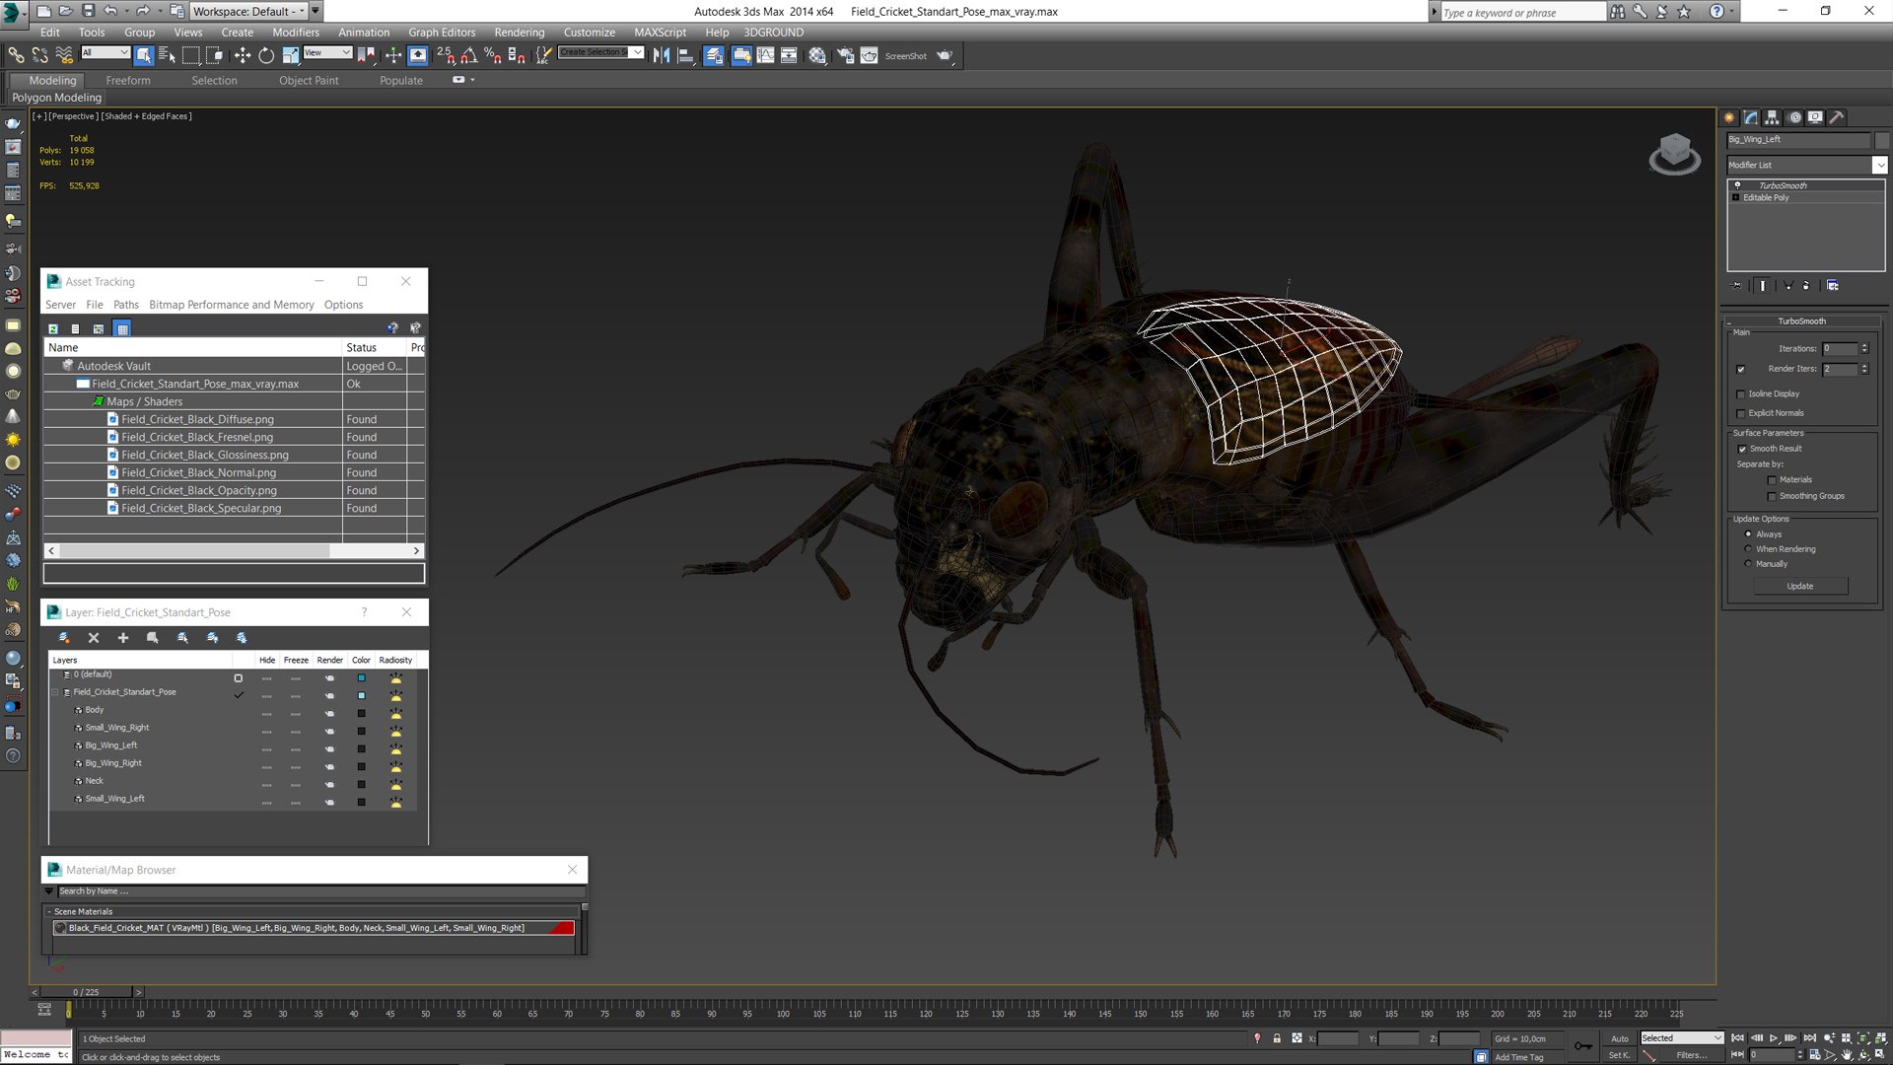Switch to the Create command panel tab
1893x1065 pixels.
tap(1729, 117)
